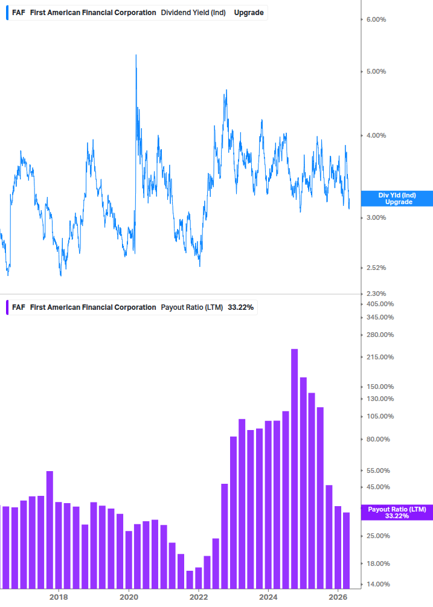Click the 2018 x-axis label
433x607 pixels.
59,597
